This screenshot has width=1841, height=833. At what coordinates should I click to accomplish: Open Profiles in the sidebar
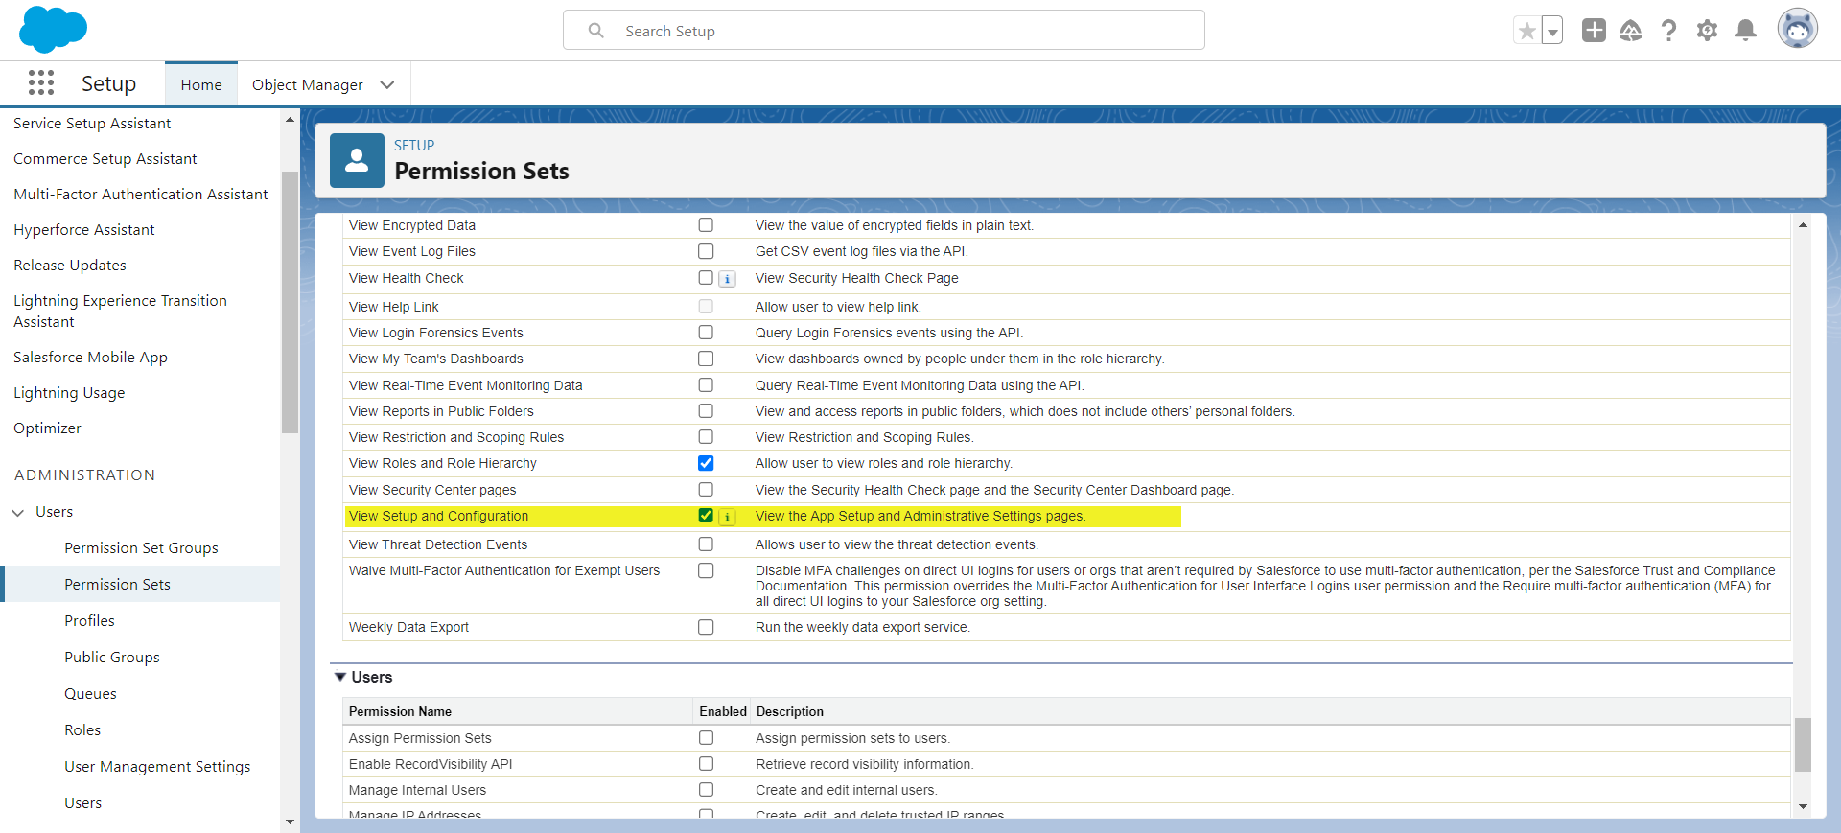coord(89,621)
